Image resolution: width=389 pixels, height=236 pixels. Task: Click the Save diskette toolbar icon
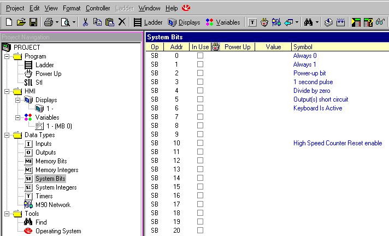click(33, 22)
